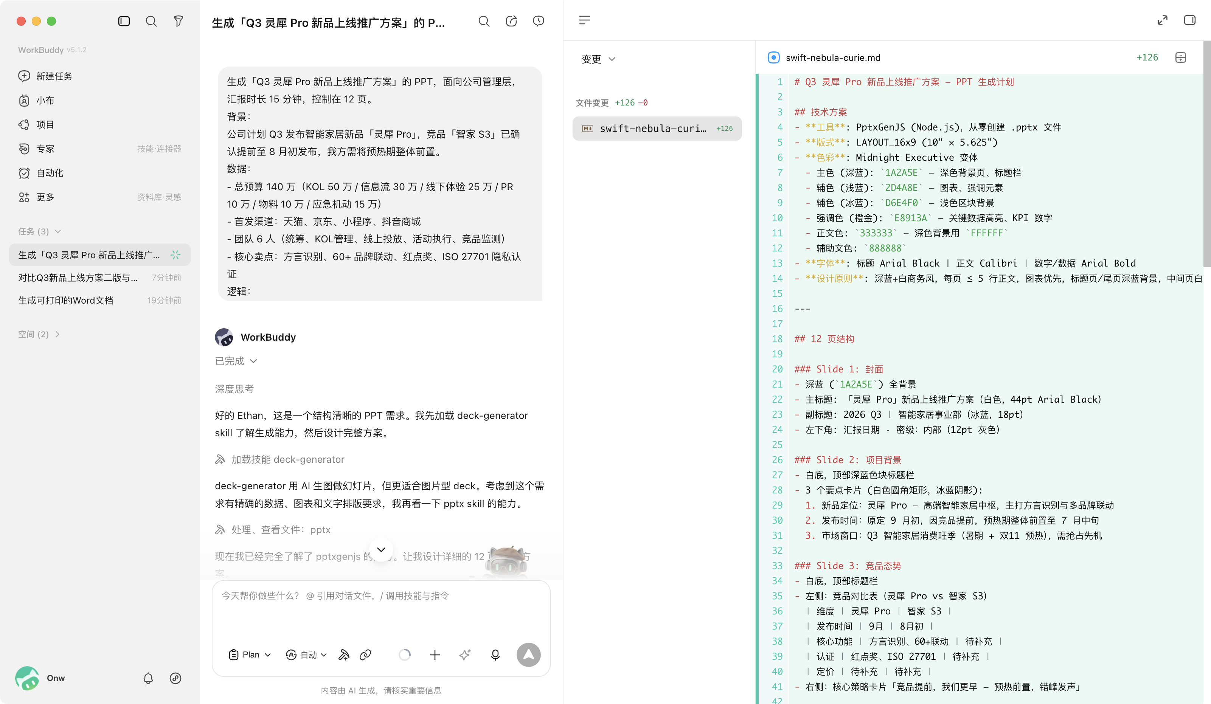Click the circular progress indicator in input bar
The height and width of the screenshot is (704, 1211).
point(405,654)
